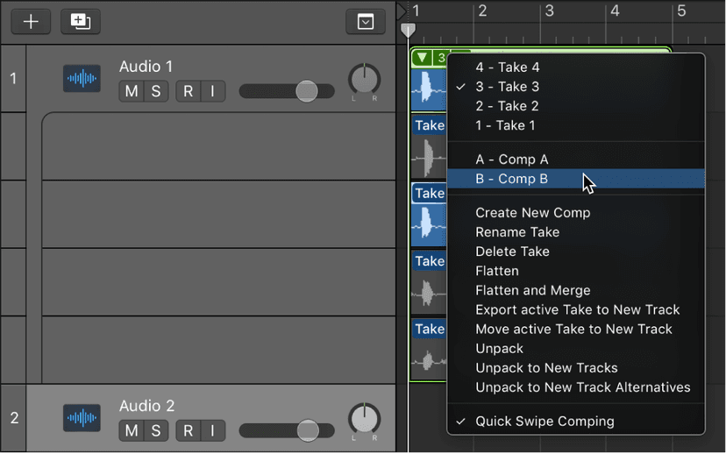The height and width of the screenshot is (454, 726).
Task: Click bar 5 in the ruler
Action: point(681,11)
